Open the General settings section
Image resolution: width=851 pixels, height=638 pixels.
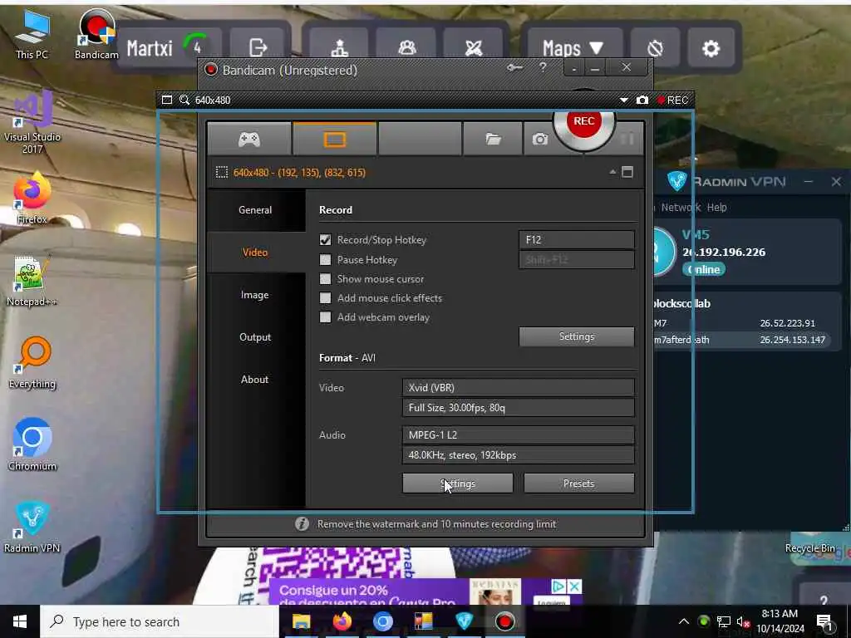point(255,210)
